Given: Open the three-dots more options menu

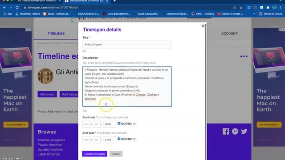Looking at the screenshot, I should (x=244, y=56).
